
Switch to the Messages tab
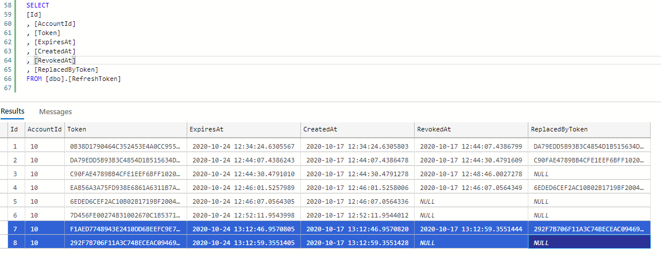pyautogui.click(x=55, y=111)
